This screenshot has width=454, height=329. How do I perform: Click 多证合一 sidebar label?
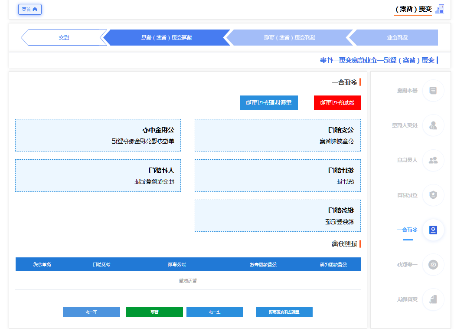(x=407, y=230)
